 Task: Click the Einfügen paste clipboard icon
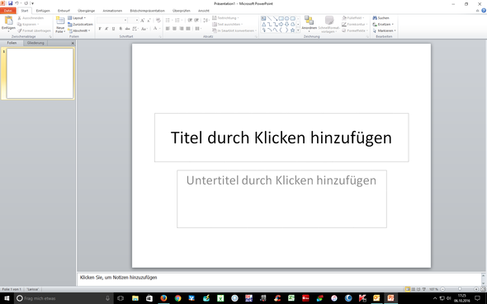tap(8, 21)
